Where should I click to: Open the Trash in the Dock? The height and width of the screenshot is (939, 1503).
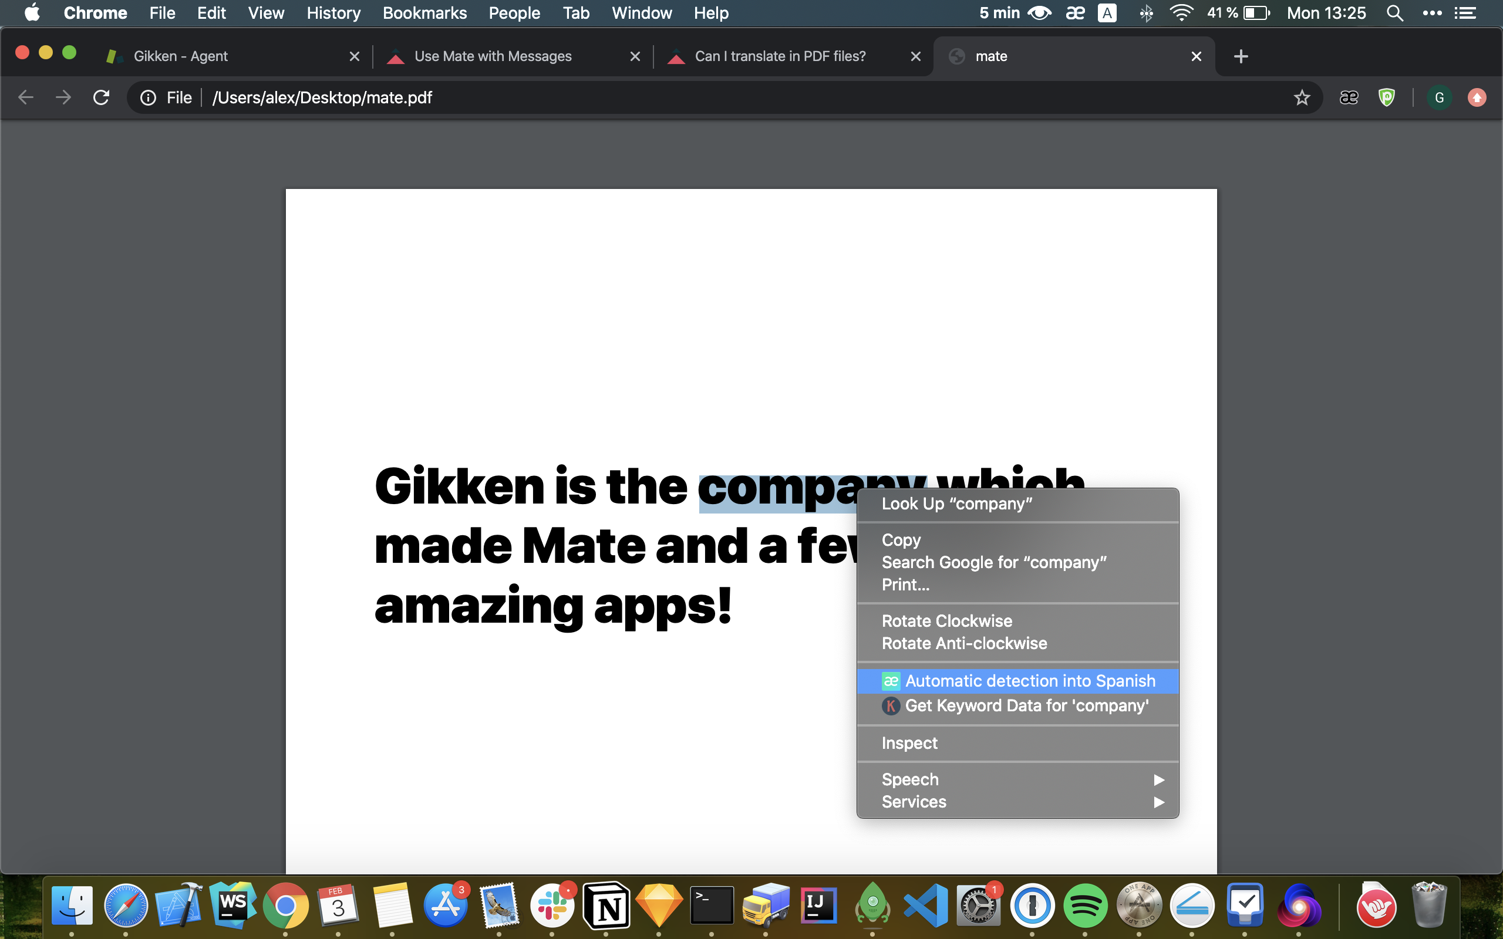point(1429,906)
